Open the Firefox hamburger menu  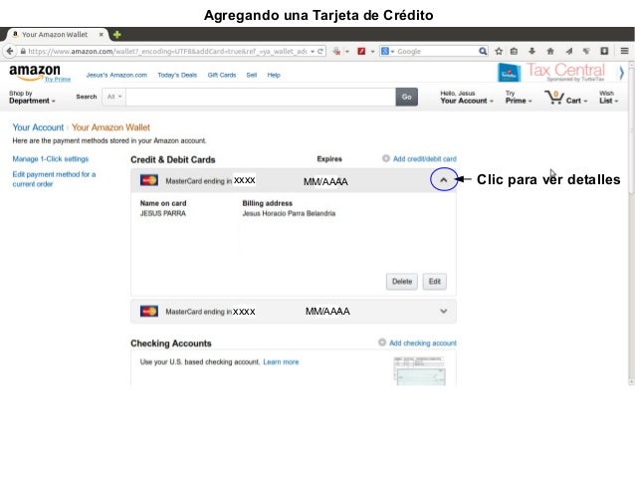coord(624,51)
